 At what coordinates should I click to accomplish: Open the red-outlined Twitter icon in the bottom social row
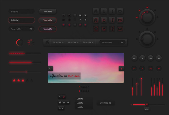104,29
